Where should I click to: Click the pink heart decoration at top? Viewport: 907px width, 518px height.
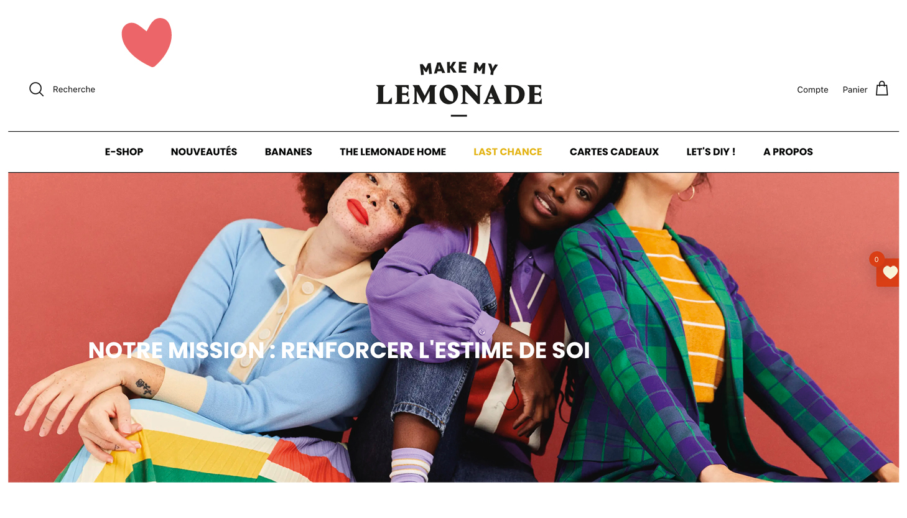pyautogui.click(x=147, y=42)
